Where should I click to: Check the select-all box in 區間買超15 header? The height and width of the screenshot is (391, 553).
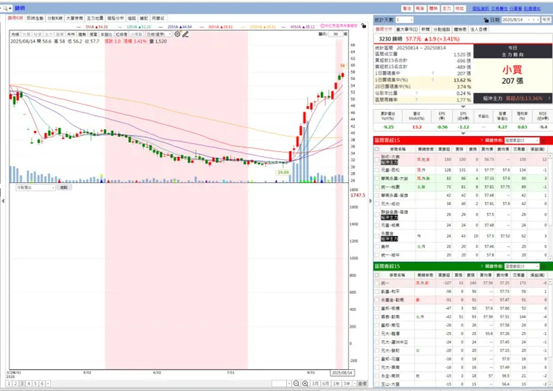click(377, 150)
